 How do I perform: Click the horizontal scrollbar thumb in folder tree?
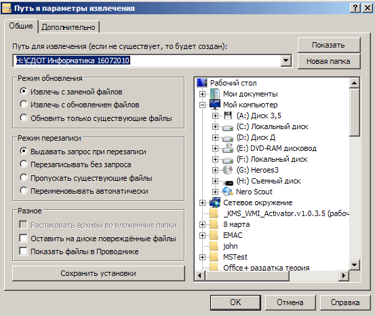(x=247, y=276)
